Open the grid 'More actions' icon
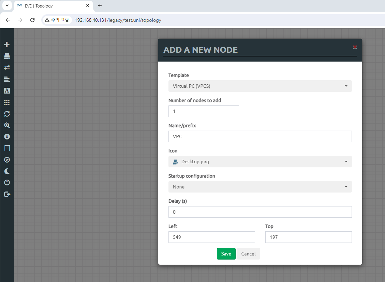This screenshot has height=282, width=385. (7, 102)
